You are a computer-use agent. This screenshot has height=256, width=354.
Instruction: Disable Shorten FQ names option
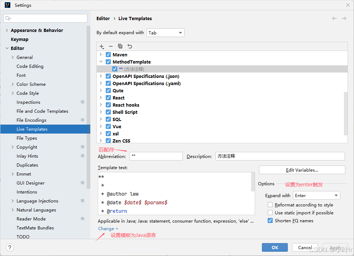coord(270,220)
